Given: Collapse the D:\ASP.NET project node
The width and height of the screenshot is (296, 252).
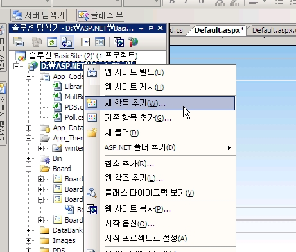Looking at the screenshot, I should tap(16, 66).
